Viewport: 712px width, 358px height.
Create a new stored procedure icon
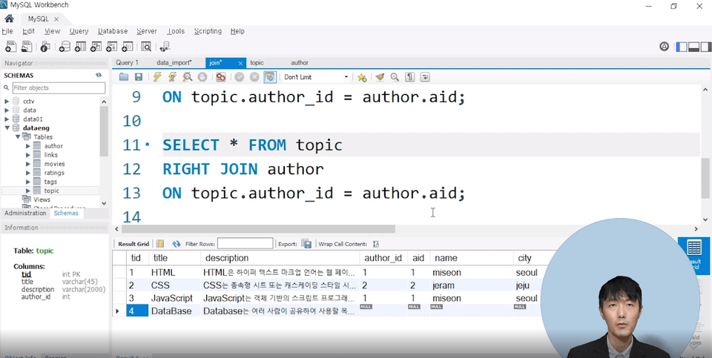click(x=112, y=46)
